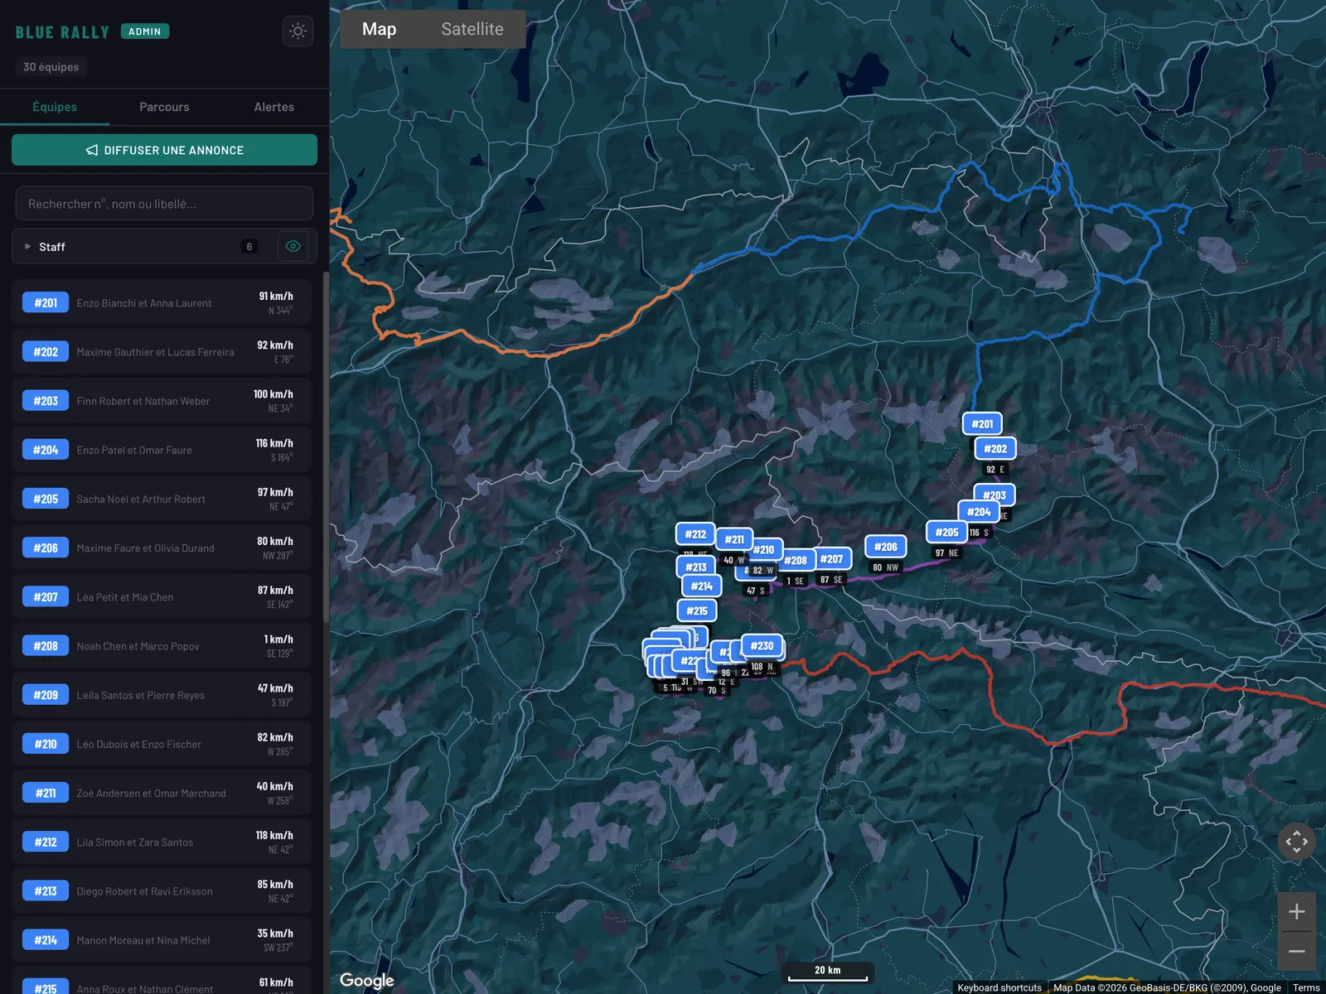Screen dimensions: 1326x994
Task: Select map marker #201
Action: click(982, 424)
